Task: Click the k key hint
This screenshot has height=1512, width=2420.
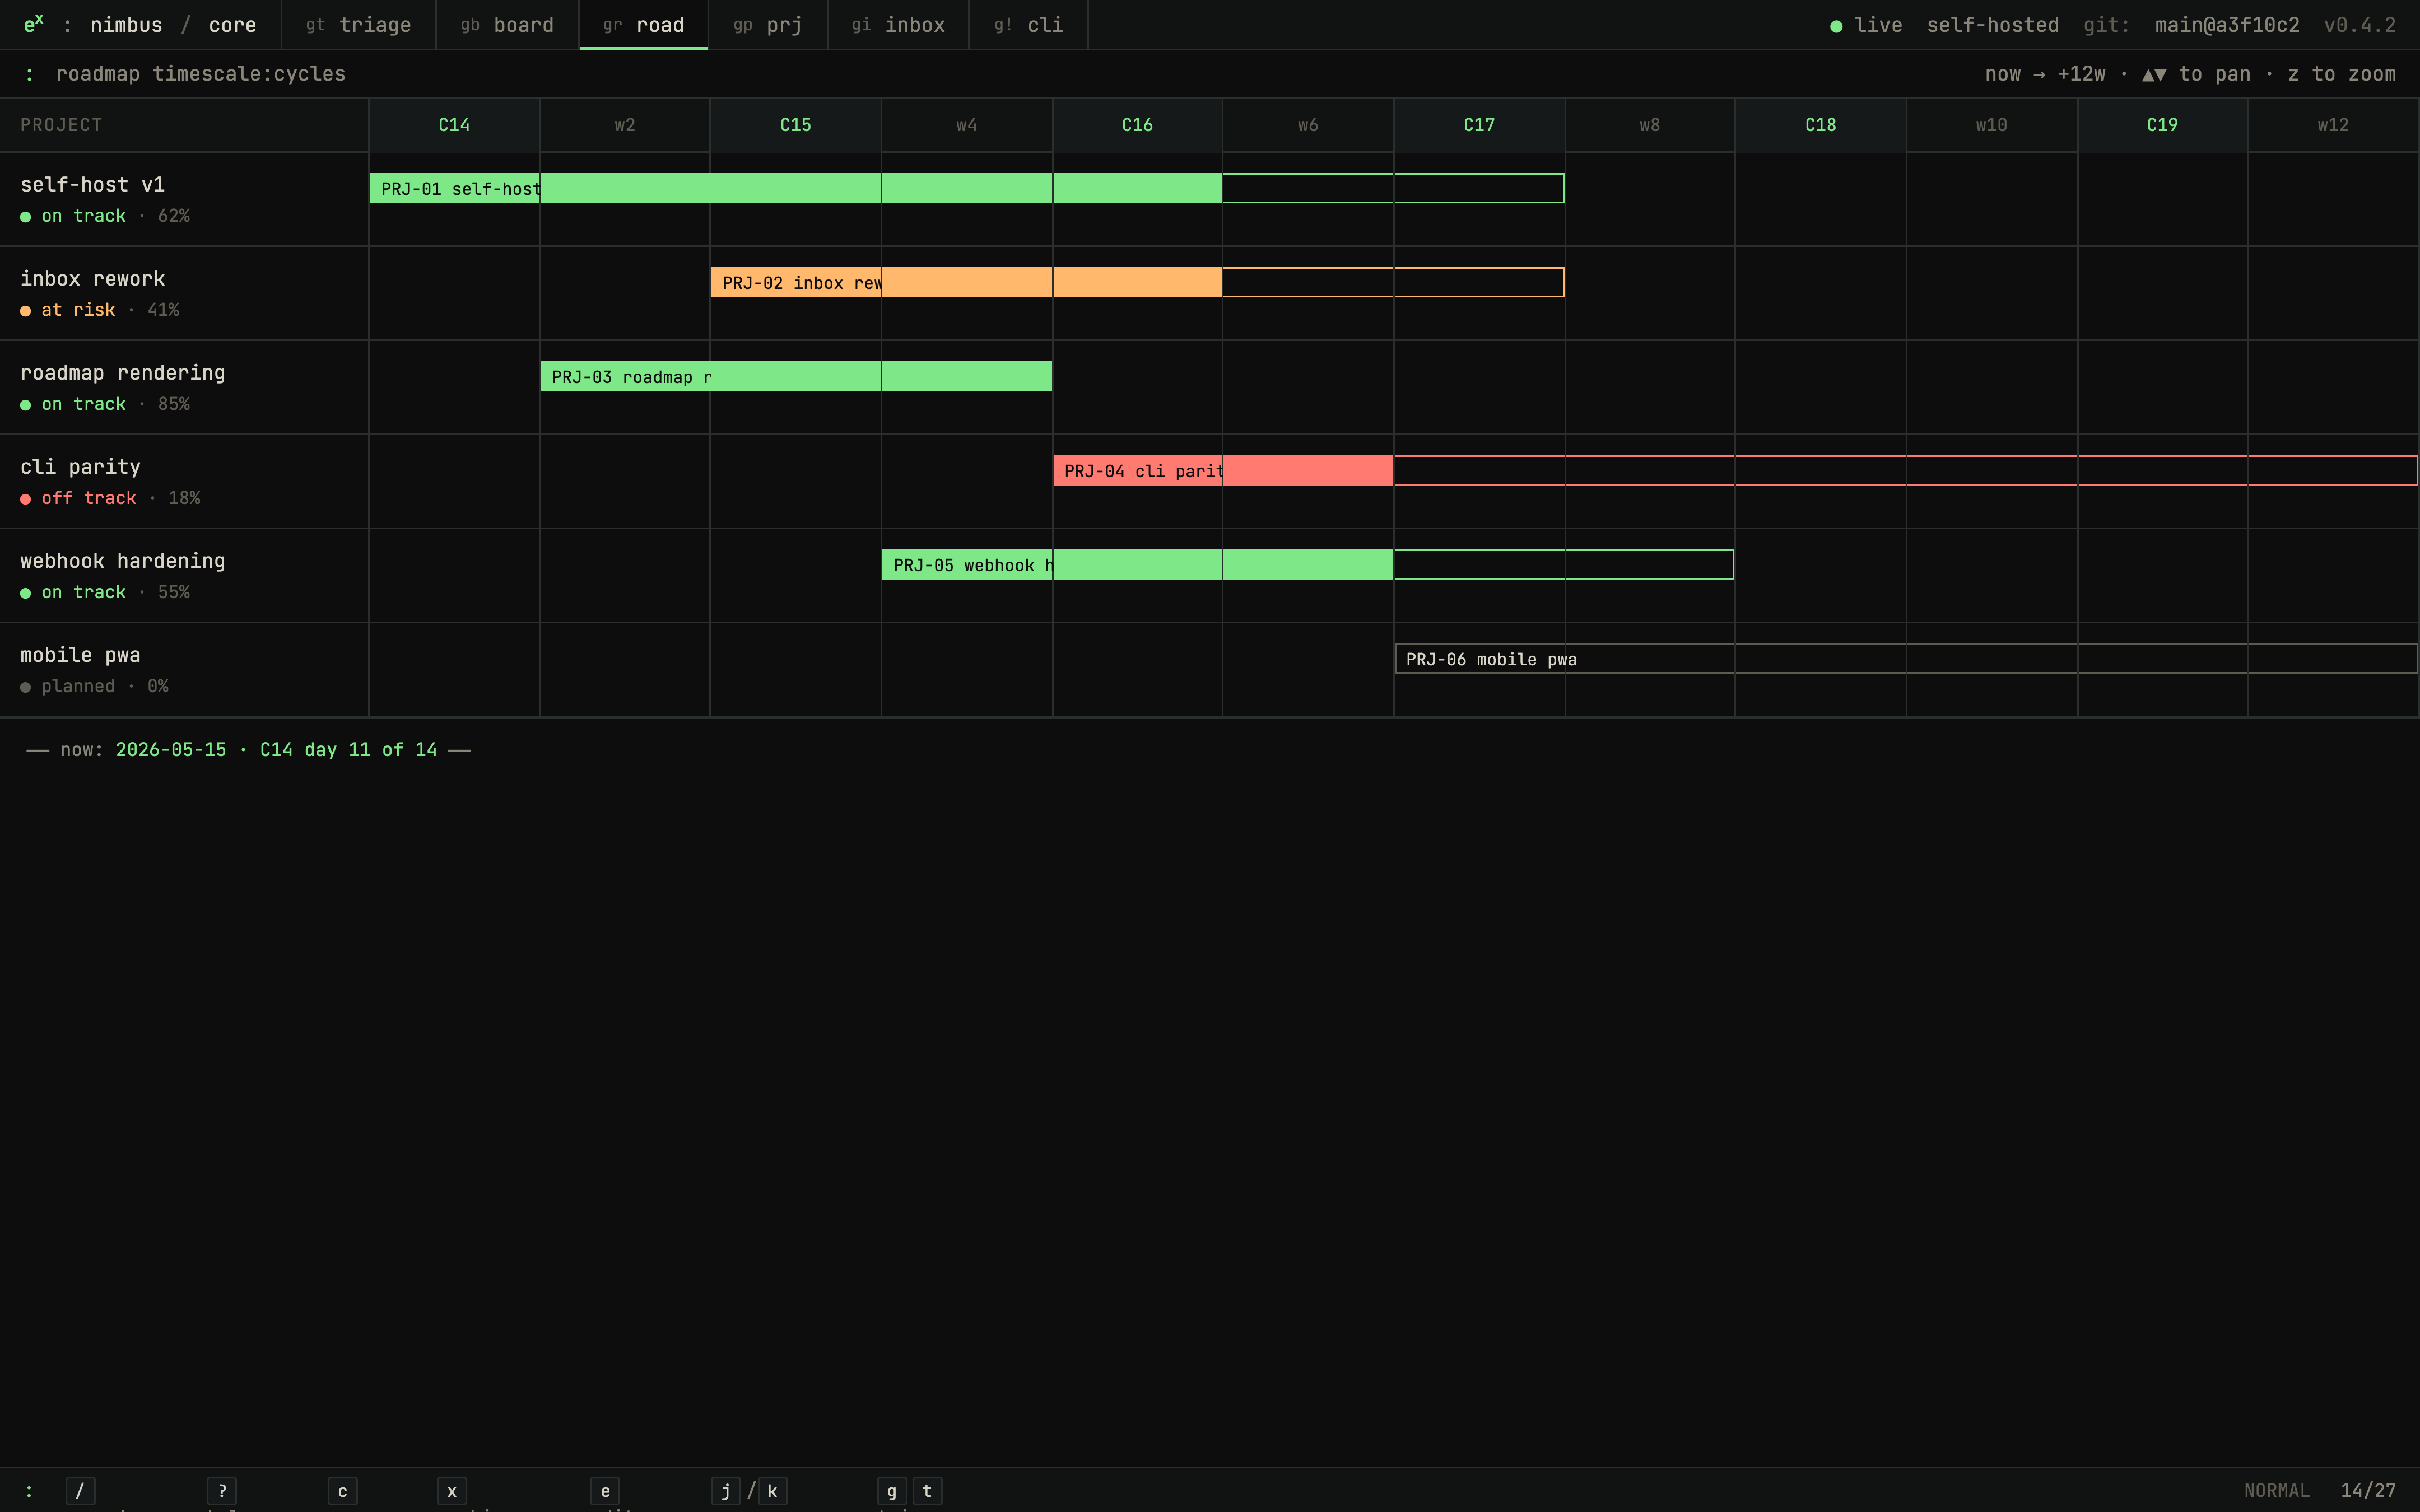Action: (772, 1491)
